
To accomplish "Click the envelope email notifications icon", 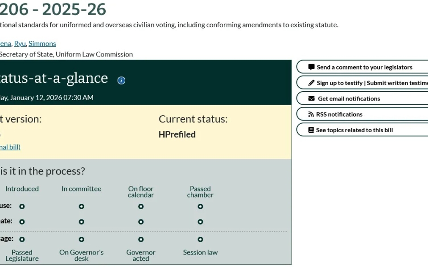I will click(x=312, y=98).
